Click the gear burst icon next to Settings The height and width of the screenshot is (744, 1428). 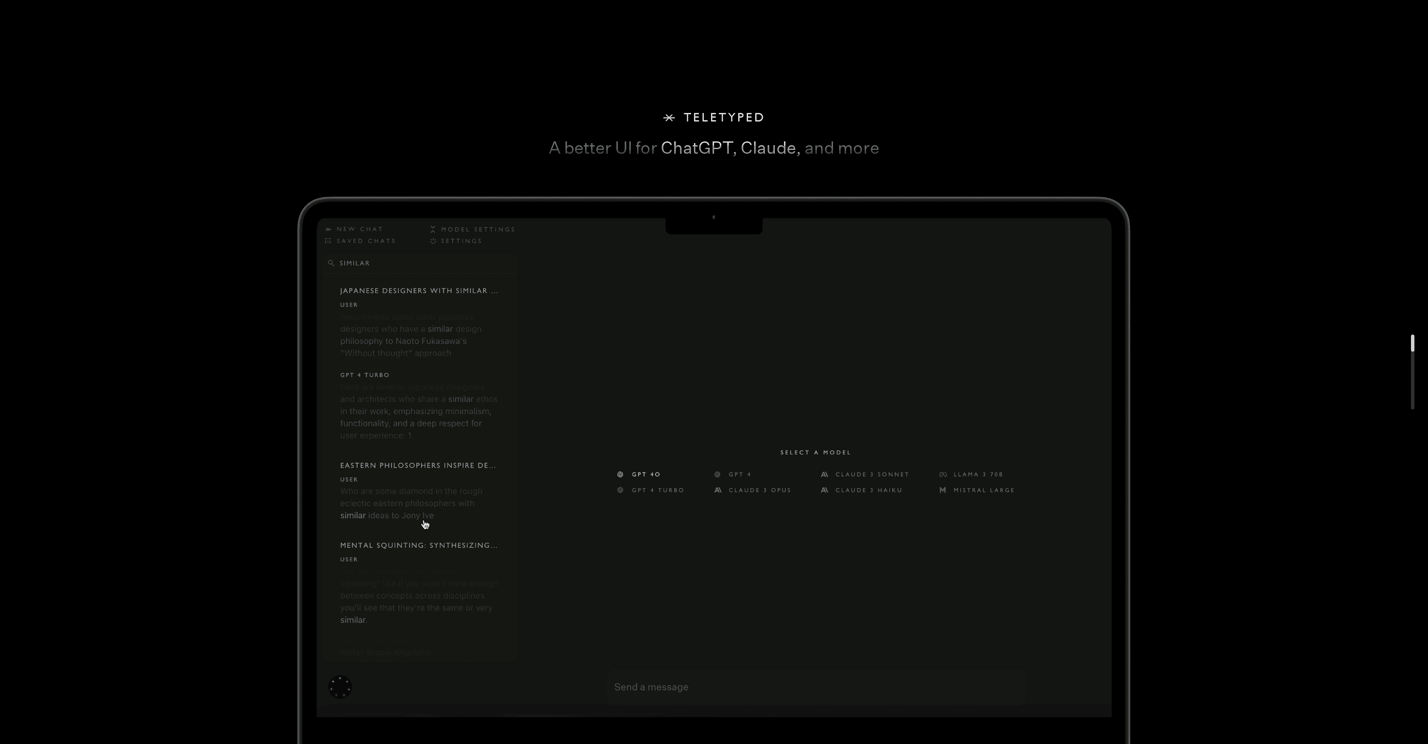(x=433, y=240)
